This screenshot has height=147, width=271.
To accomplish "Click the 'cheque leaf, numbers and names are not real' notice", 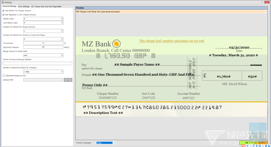I will point(172,41).
